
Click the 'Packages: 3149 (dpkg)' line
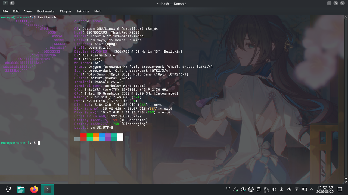pos(95,44)
